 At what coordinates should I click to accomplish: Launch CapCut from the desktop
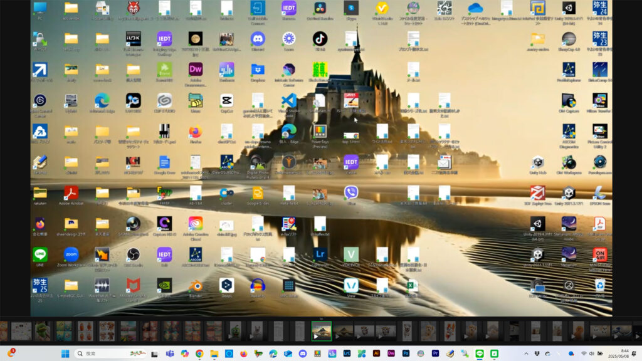coord(226,101)
